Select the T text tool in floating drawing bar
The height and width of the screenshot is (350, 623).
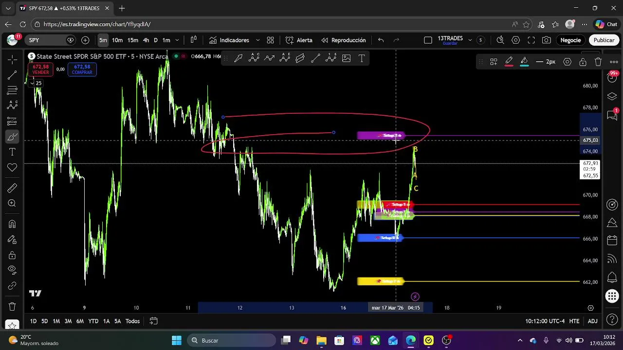(362, 58)
